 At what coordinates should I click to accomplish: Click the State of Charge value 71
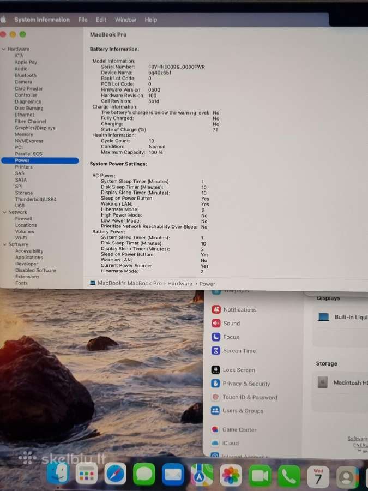point(215,130)
